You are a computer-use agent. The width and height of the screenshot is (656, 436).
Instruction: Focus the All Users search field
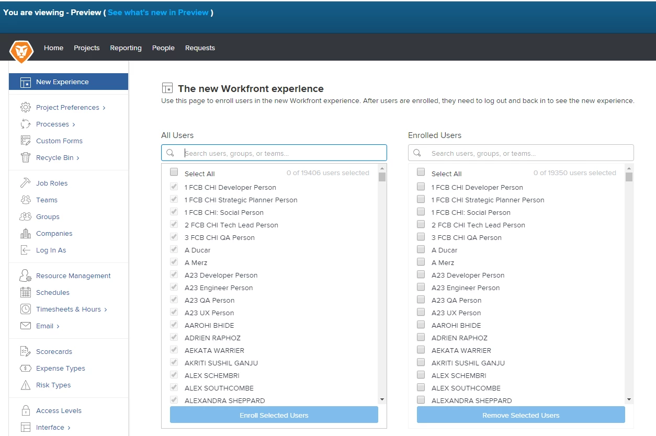[274, 153]
